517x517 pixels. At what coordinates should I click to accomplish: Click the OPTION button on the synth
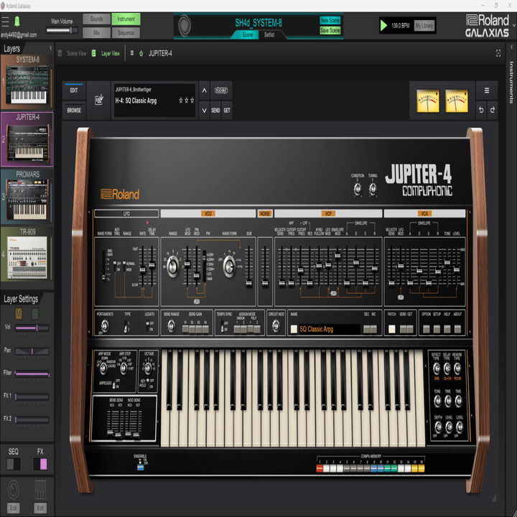tap(426, 329)
